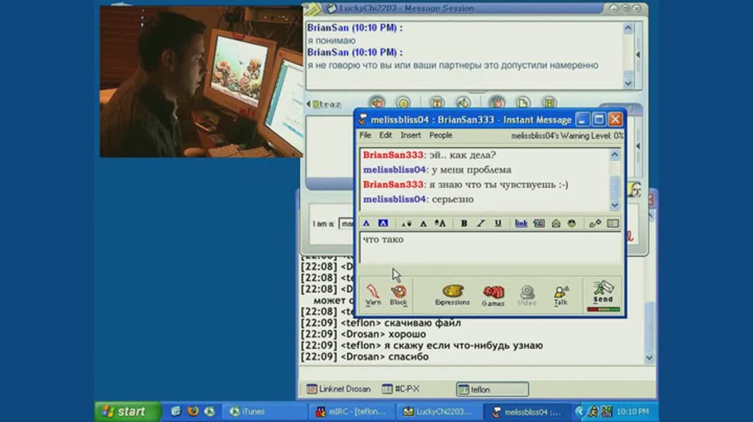Click in the message text input box
Viewport: 753px width, 422px height.
[489, 247]
